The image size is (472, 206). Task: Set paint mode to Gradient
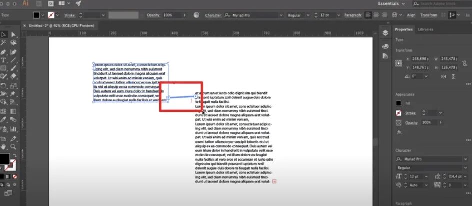click(x=8, y=176)
